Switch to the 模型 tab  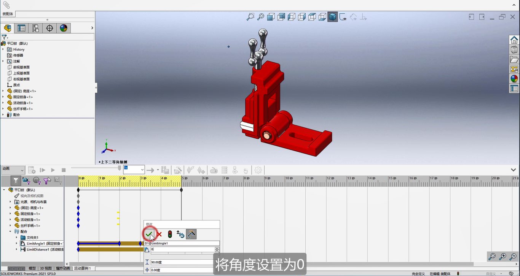[32, 268]
